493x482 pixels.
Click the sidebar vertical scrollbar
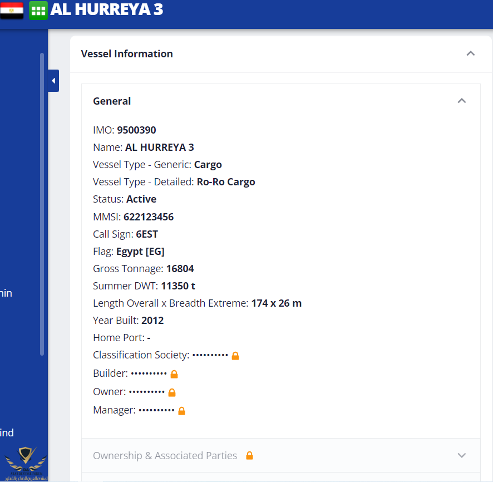42,203
